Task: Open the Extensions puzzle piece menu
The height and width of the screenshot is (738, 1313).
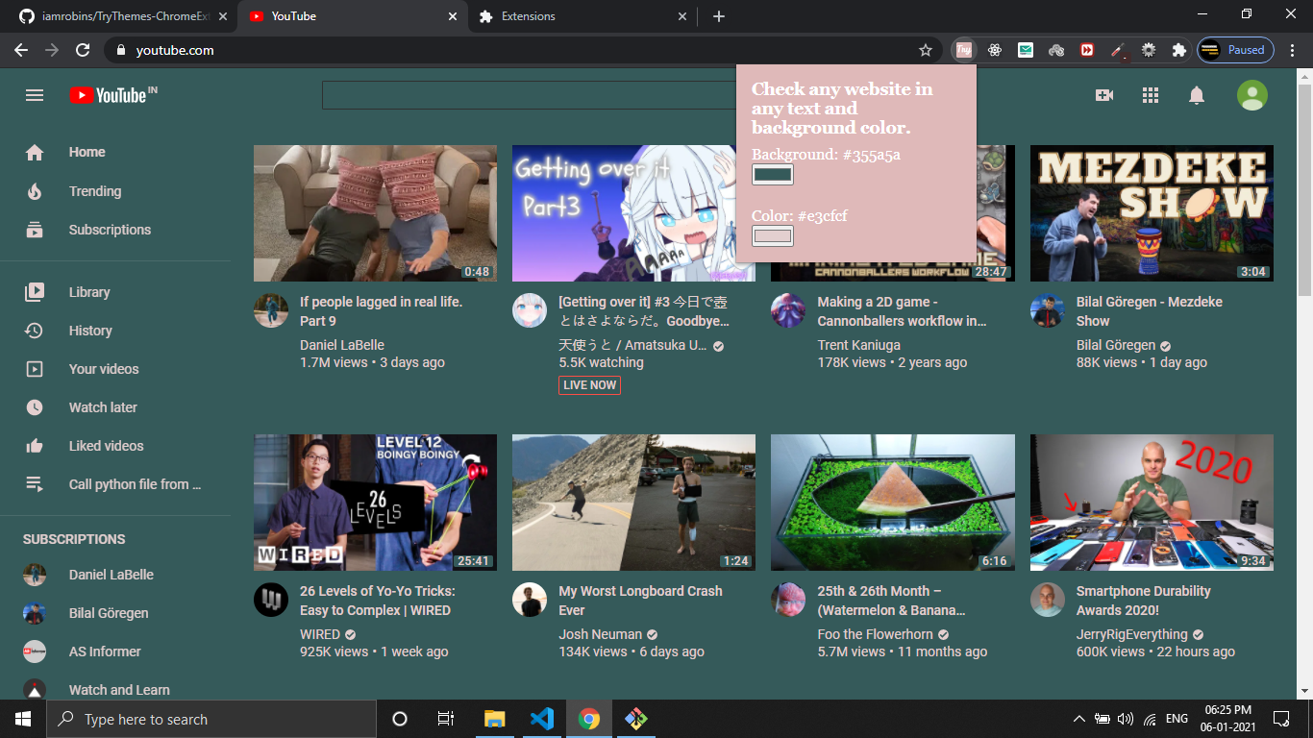Action: tap(1178, 50)
